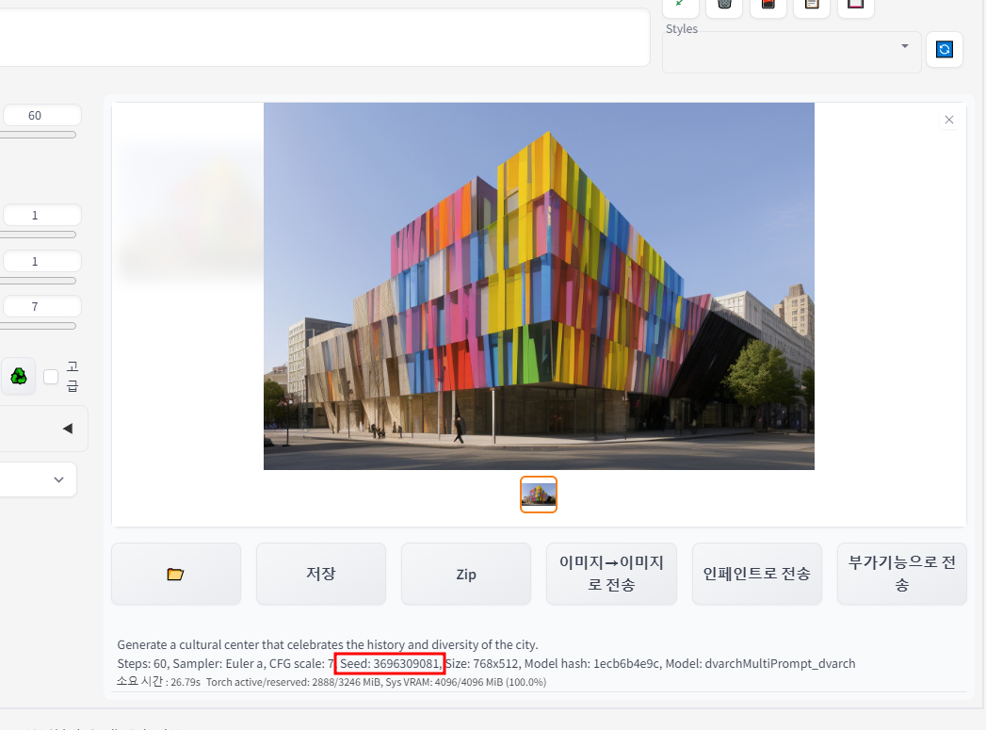Screen dimensions: 986x730
Task: Open the dropdown with chevron at left
Action: 58,479
